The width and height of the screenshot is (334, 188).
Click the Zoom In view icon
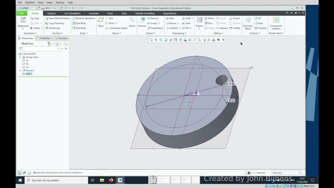tap(156, 40)
